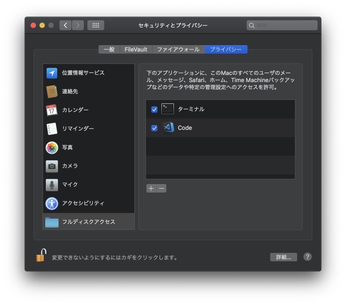Open the Show All preferences grid icon
Screen dimensions: 346x304
coord(96,25)
